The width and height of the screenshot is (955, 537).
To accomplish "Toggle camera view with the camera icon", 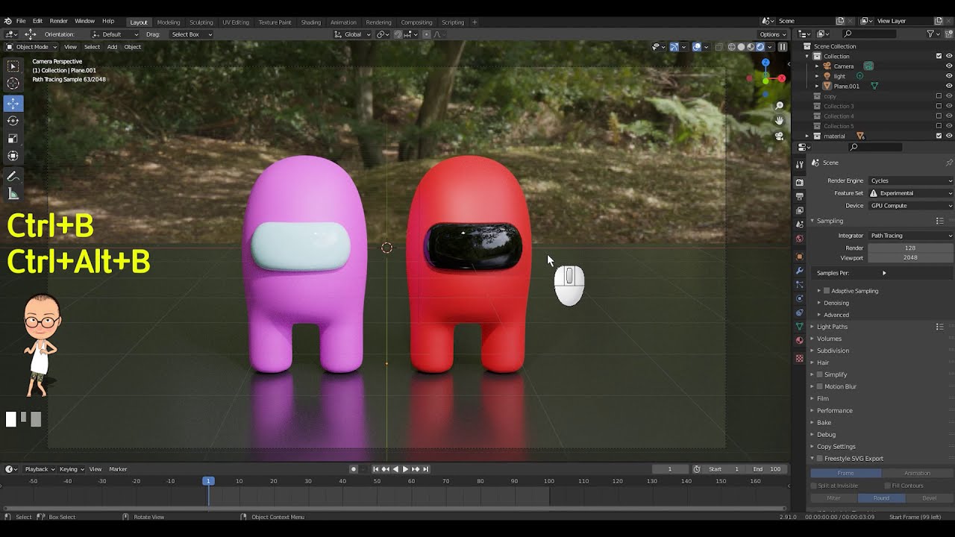I will pos(780,136).
